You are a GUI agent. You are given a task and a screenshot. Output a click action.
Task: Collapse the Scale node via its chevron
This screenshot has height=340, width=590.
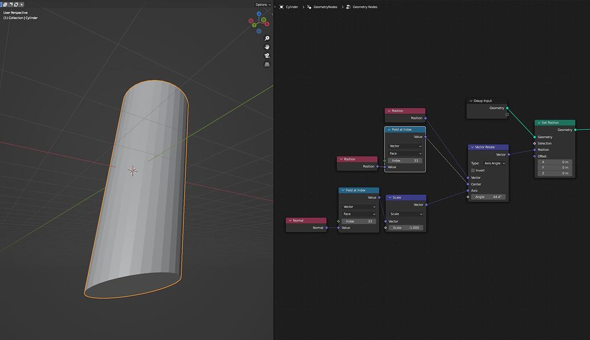tap(390, 198)
